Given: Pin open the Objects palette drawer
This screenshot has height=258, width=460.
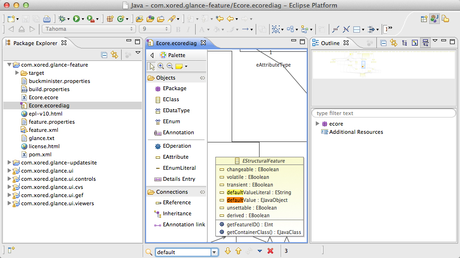Looking at the screenshot, I should (202, 78).
